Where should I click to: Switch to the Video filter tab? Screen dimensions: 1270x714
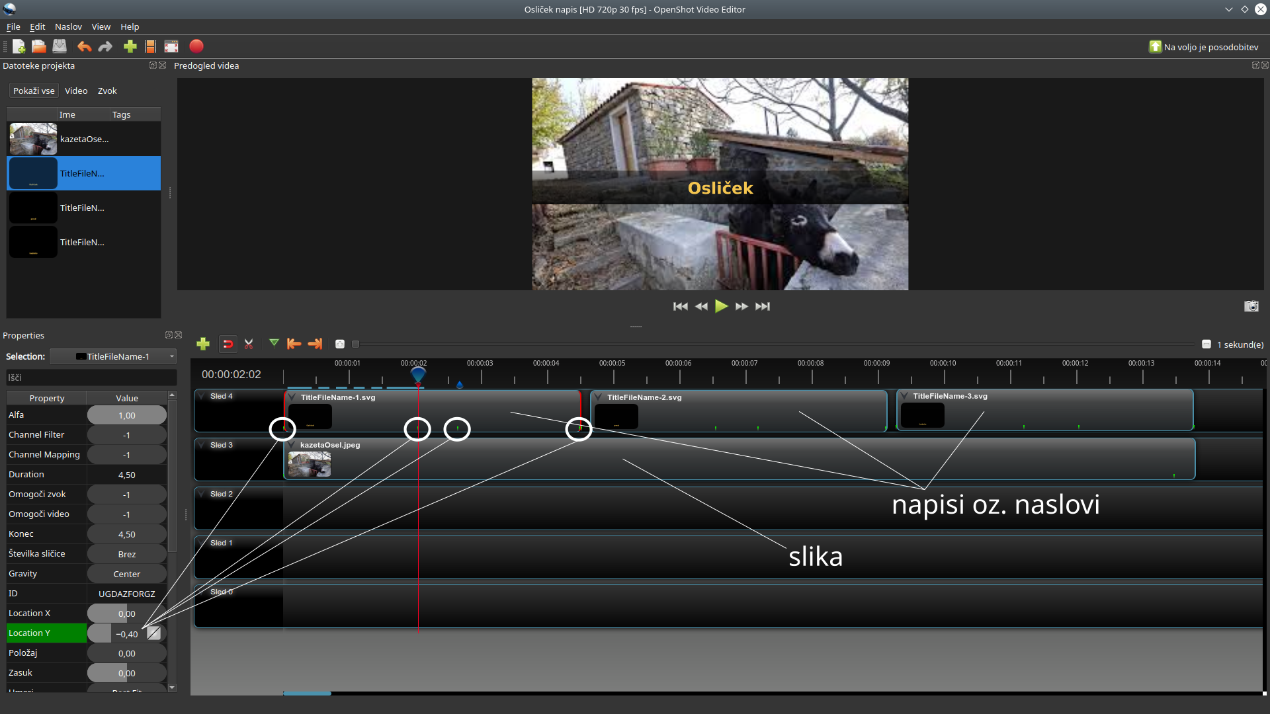pyautogui.click(x=76, y=91)
